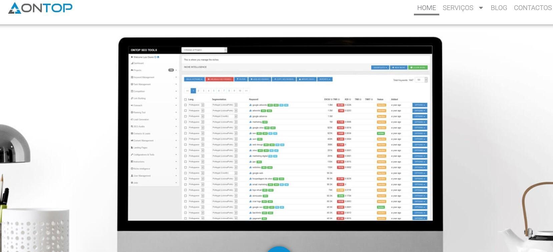Click the home icon beside the welcome text
The height and width of the screenshot is (252, 553).
(158, 57)
